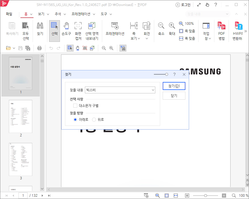Open the 찾을 내용 combo box dropdown arrow
Viewport: 249px width, 199px height.
tap(153, 90)
